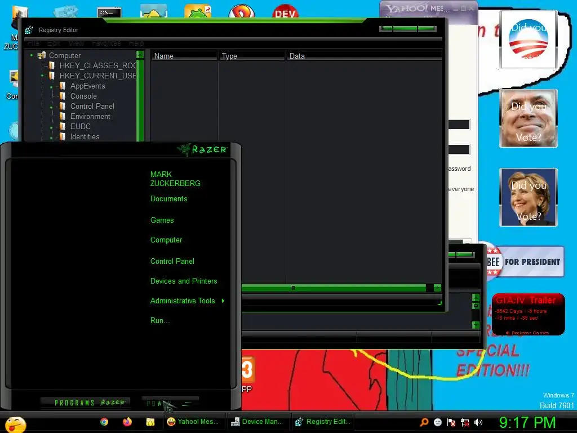Viewport: 577px width, 433px height.
Task: Open Computer from the Start menu
Action: click(166, 240)
